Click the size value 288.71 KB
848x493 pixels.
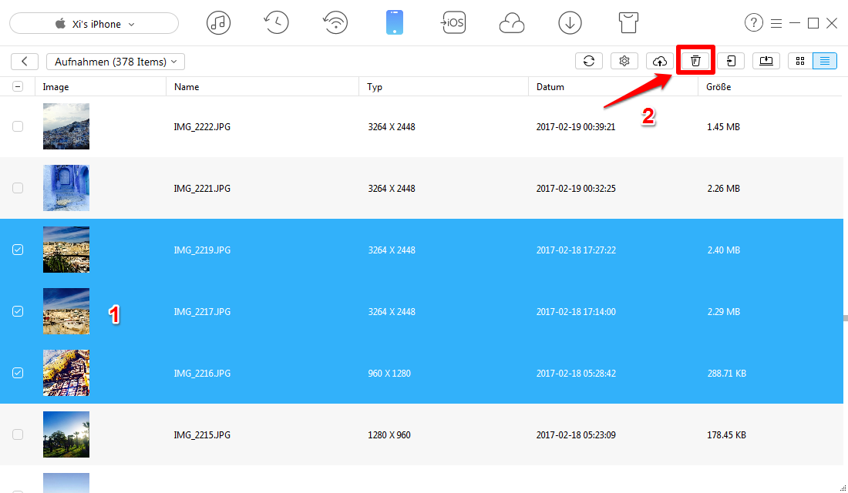727,374
